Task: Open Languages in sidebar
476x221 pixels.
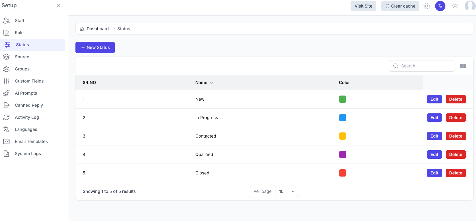Action: (x=33, y=129)
